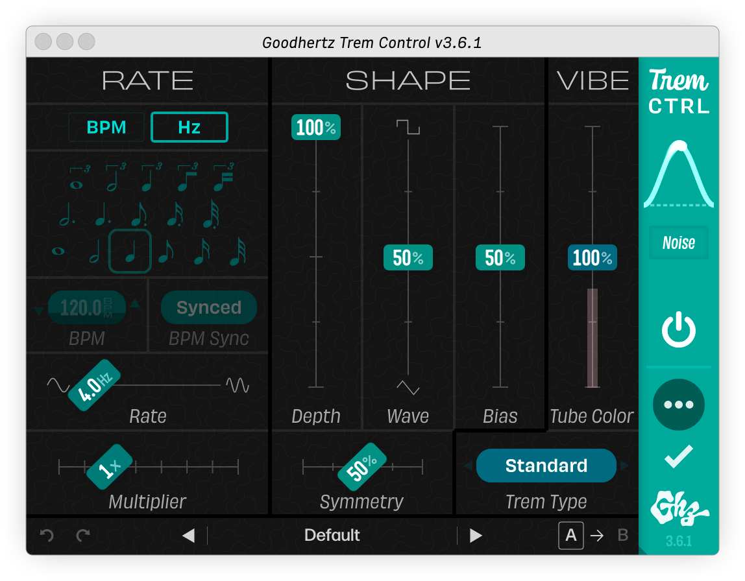Click the 100% Depth slider handle
Image resolution: width=745 pixels, height=581 pixels.
coord(316,127)
